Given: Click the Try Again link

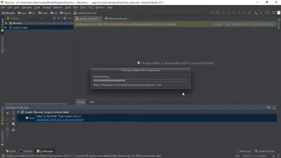Looking at the screenshot, I should (218, 24).
